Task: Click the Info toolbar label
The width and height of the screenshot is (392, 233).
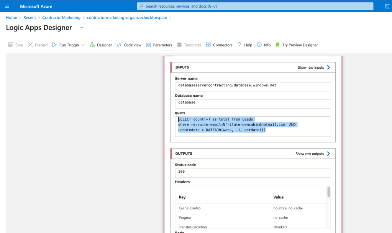Action: pos(267,45)
